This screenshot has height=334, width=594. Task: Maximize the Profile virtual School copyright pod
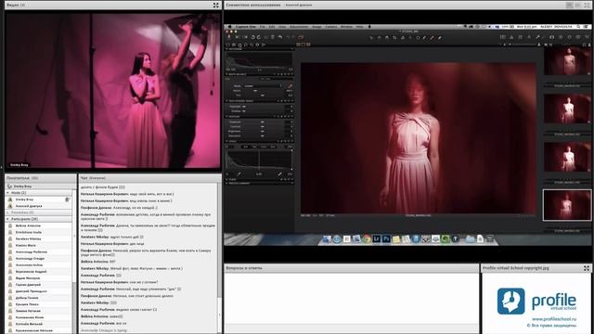(587, 268)
